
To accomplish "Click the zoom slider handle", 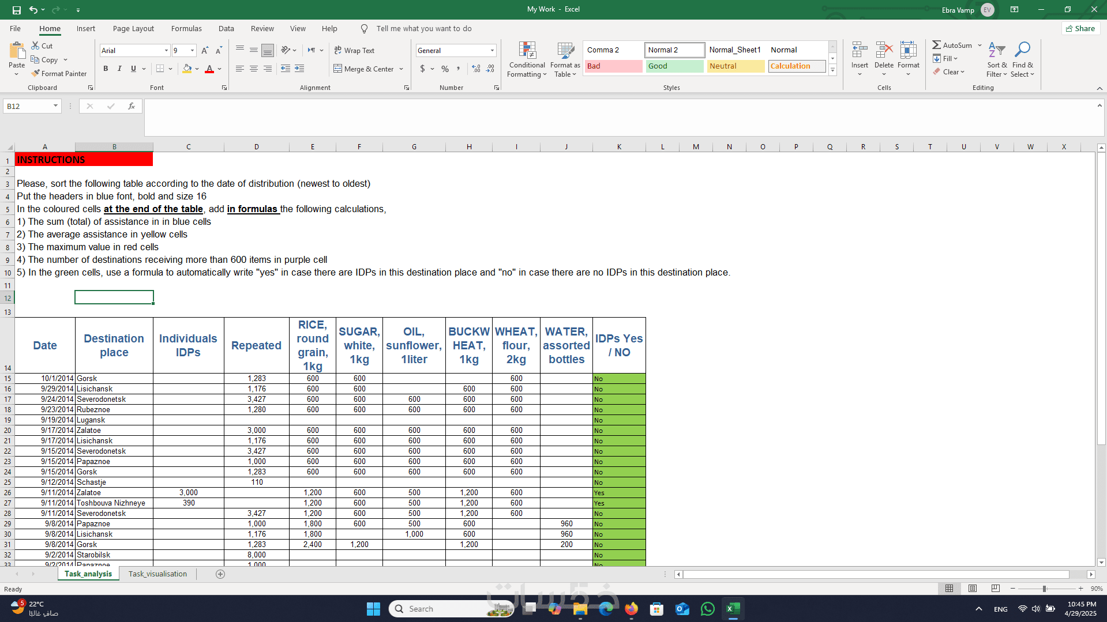I will point(1044,589).
